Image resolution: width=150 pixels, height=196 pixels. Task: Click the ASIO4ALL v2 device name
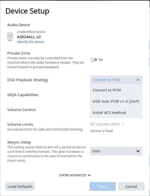(x=29, y=37)
